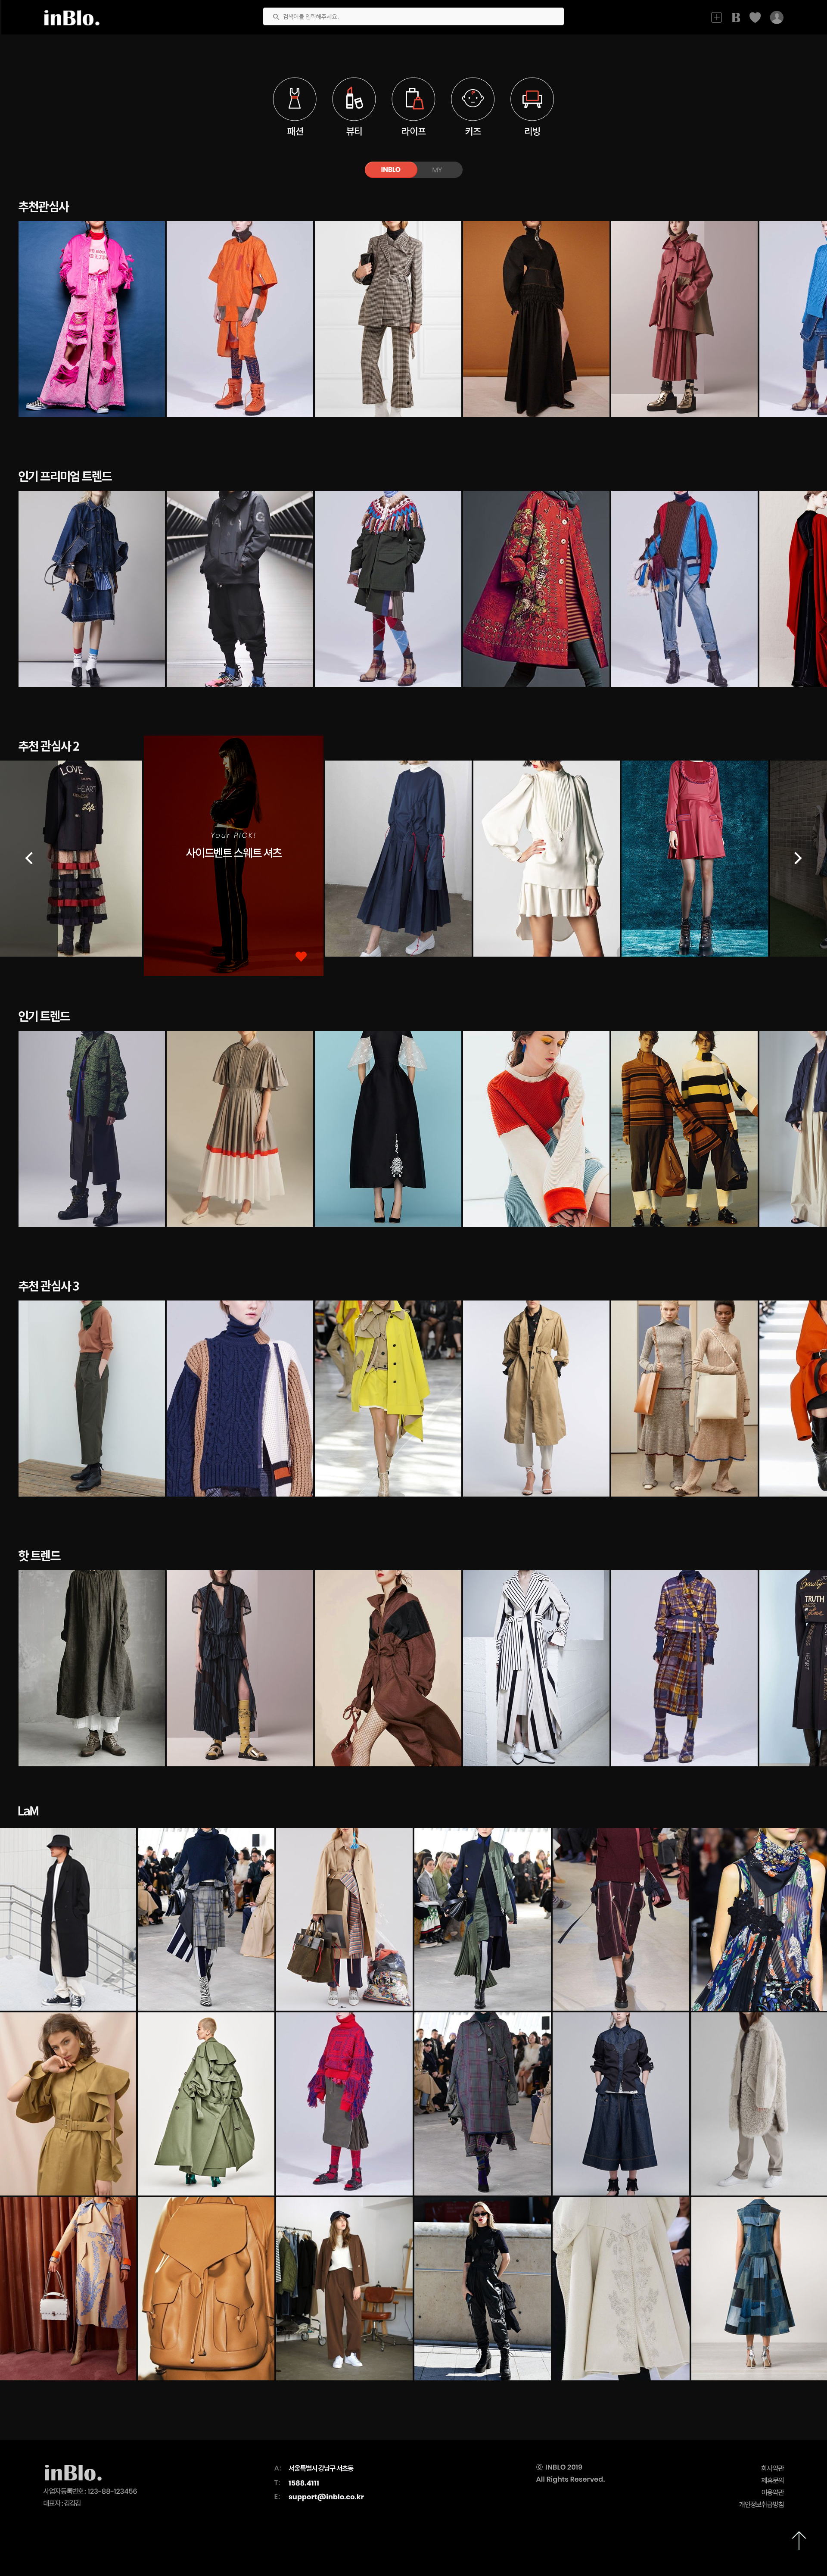The image size is (827, 2576).
Task: Open the navy cable-knit sweater thumbnail
Action: (x=240, y=1399)
